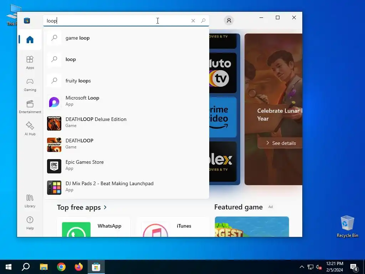Clear the search box with the X

(193, 21)
